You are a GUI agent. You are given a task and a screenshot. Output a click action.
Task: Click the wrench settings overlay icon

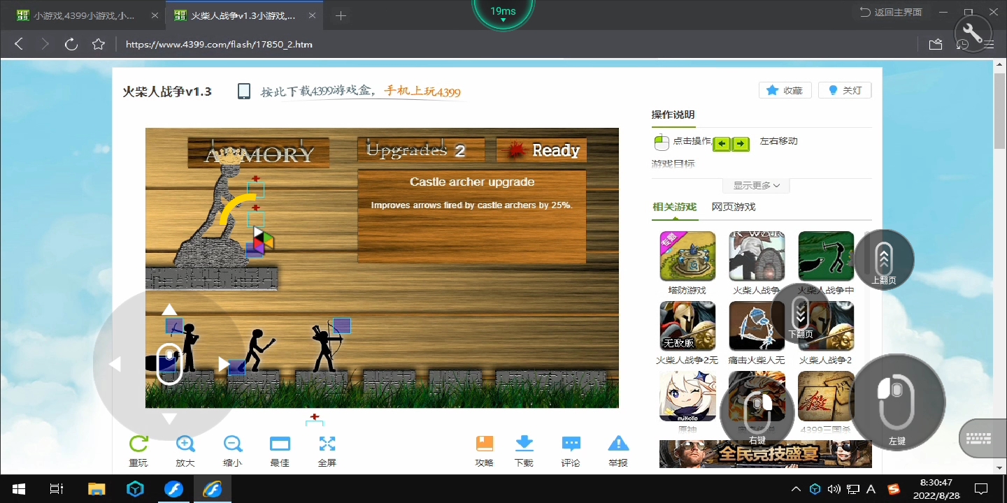pyautogui.click(x=973, y=31)
